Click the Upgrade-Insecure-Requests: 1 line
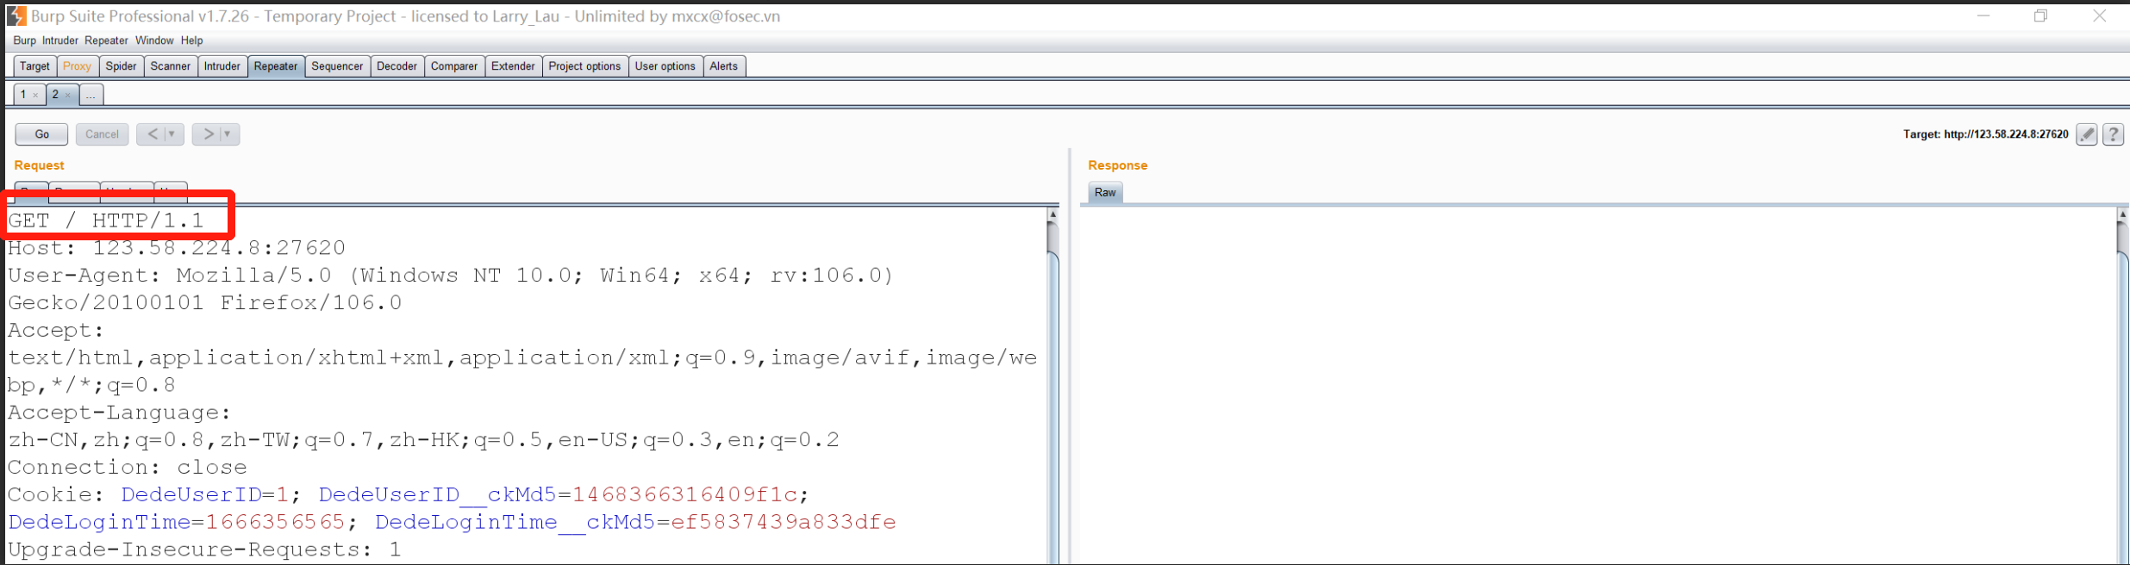Screen dimensions: 2130x565 pos(204,549)
